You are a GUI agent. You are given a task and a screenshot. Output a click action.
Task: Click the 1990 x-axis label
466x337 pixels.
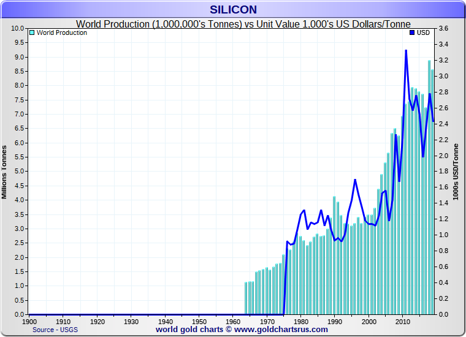[335, 322]
